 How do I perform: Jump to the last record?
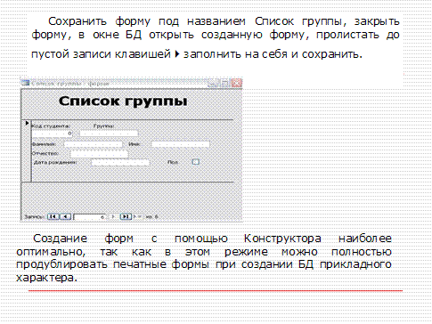pyautogui.click(x=126, y=216)
